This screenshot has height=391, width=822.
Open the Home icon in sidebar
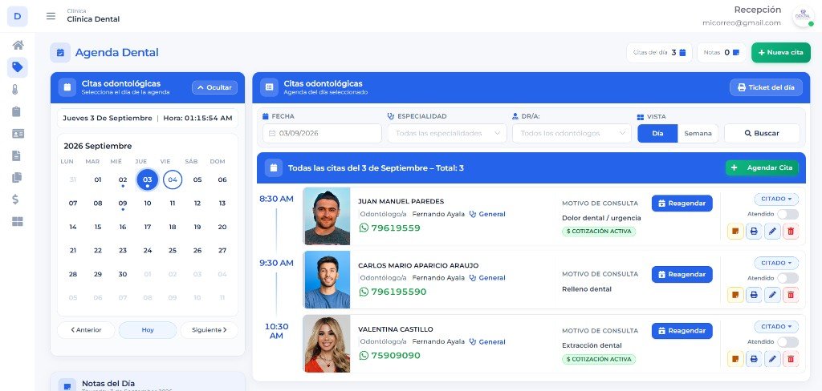[x=18, y=45]
